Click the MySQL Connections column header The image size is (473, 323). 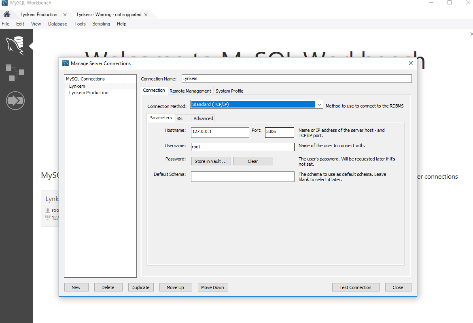click(95, 79)
